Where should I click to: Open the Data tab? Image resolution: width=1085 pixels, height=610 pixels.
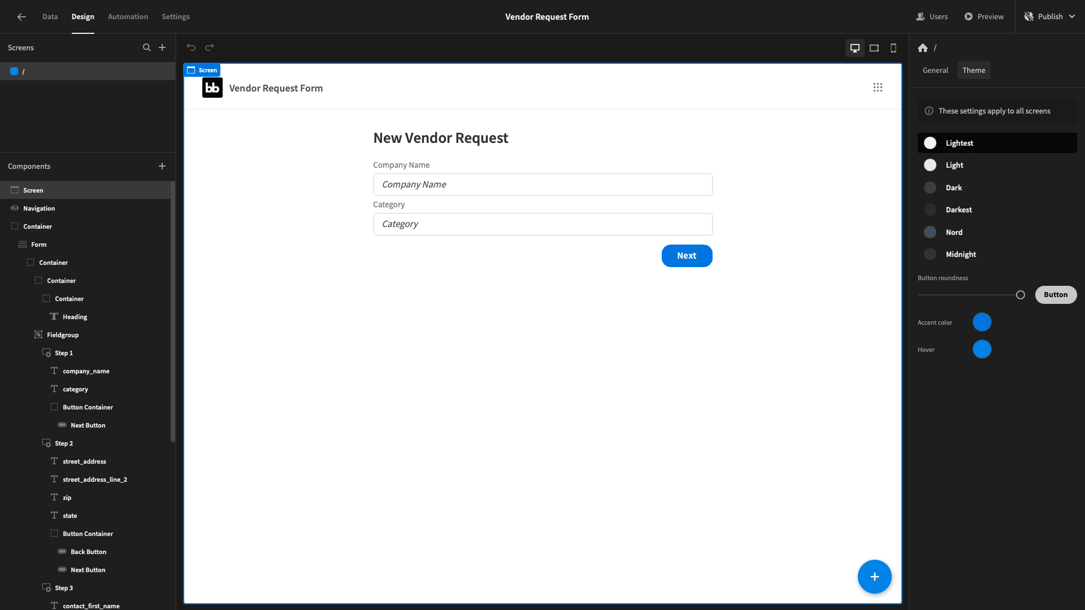tap(50, 17)
